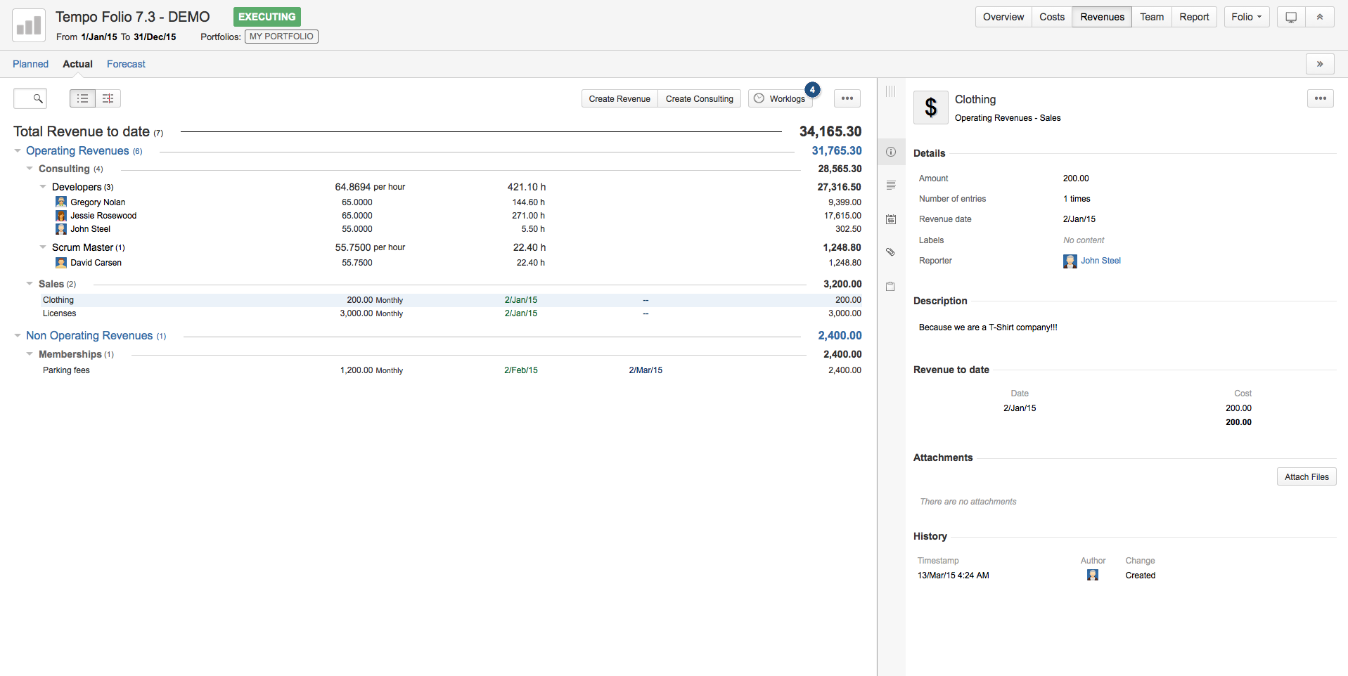Select the Forecast view
Image resolution: width=1348 pixels, height=676 pixels.
[126, 64]
